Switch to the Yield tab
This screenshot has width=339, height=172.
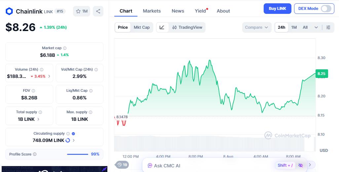coord(201,11)
